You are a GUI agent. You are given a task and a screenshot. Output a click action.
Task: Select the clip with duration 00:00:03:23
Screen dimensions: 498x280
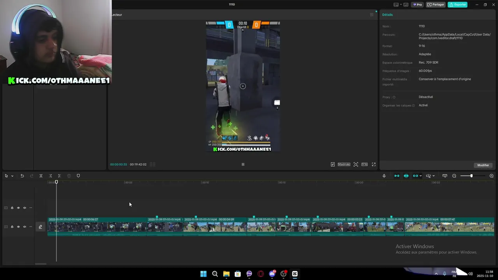(338, 227)
